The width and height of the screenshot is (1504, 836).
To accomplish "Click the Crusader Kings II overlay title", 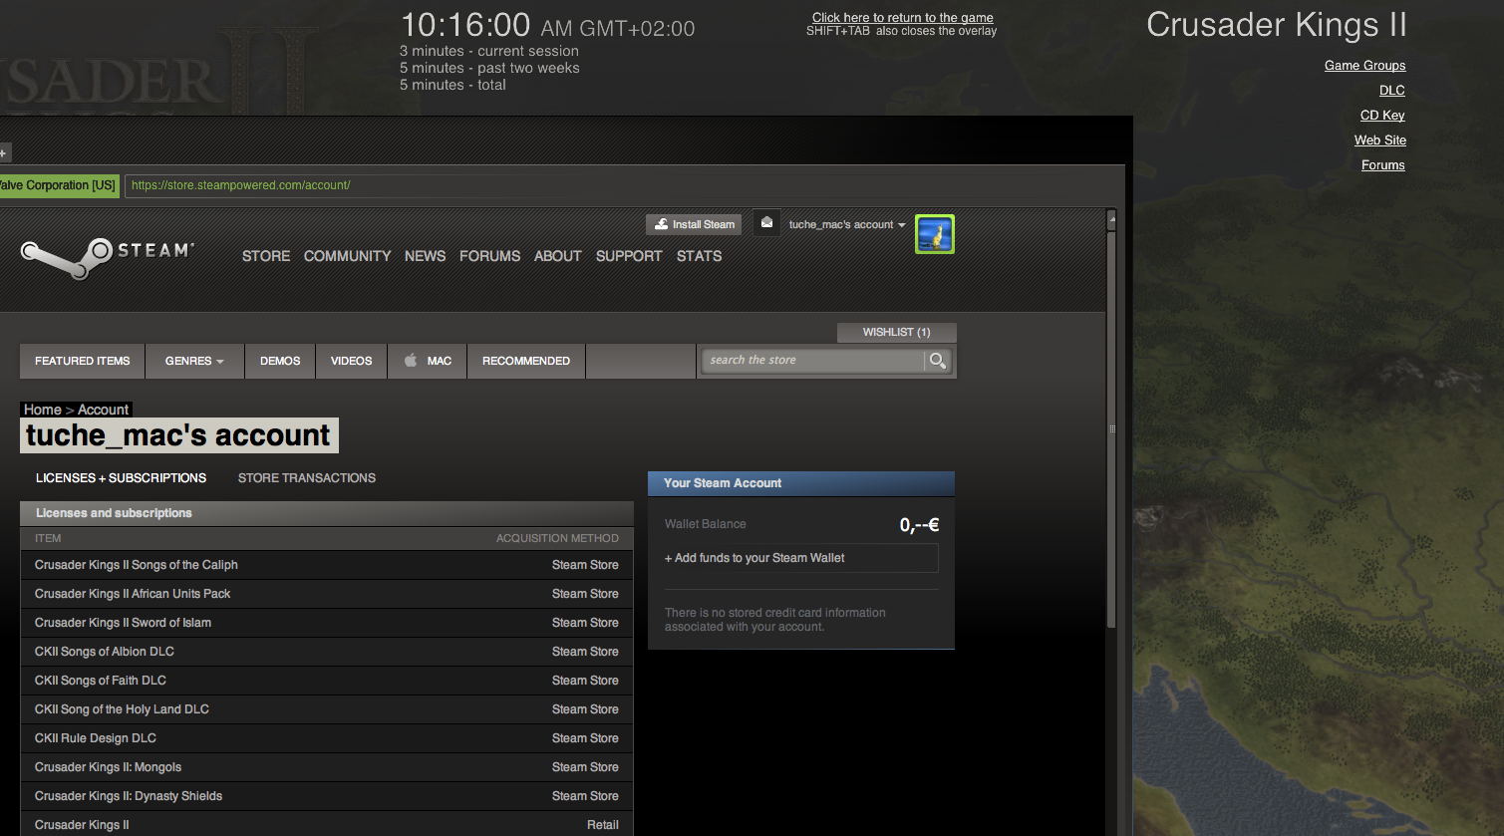I will (x=1276, y=25).
